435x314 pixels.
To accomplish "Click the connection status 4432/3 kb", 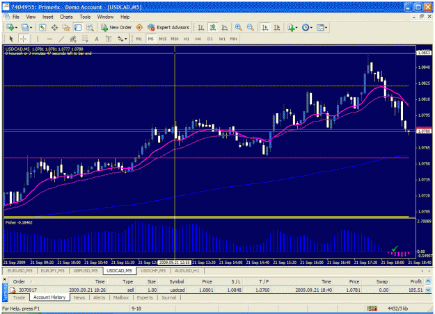I will point(397,308).
